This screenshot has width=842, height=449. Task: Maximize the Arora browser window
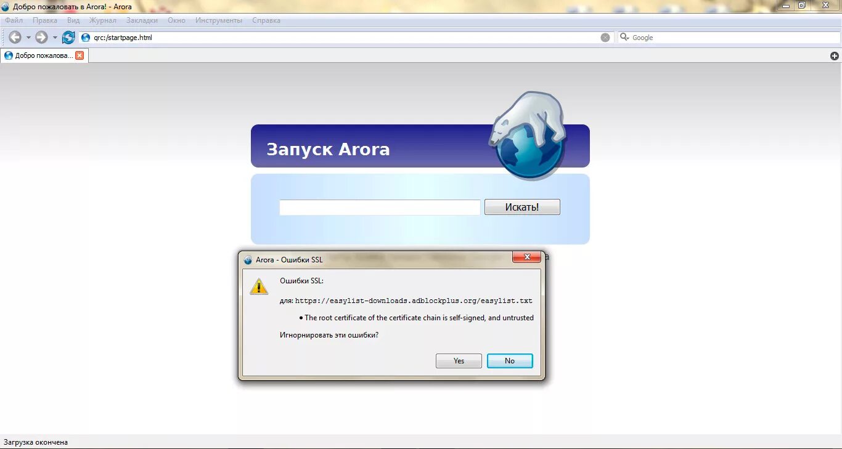pyautogui.click(x=801, y=5)
